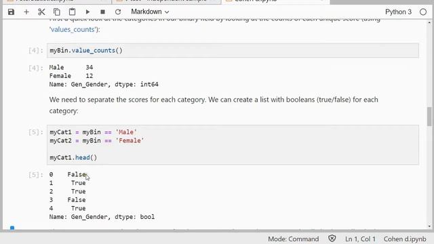
Task: Click the Python 3 kernel name
Action: pyautogui.click(x=398, y=12)
